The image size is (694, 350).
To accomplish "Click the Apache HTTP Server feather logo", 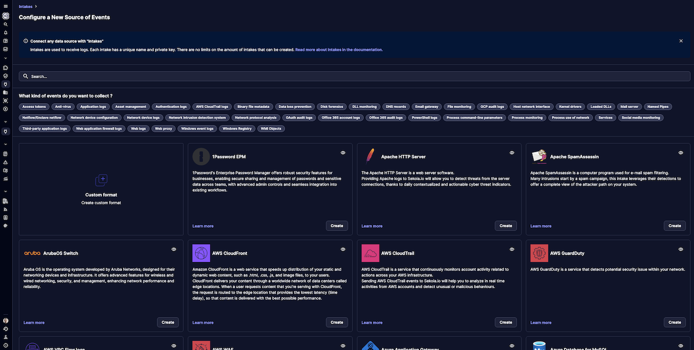I will [370, 156].
